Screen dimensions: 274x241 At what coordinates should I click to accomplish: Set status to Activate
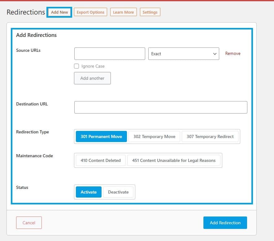[x=89, y=192]
